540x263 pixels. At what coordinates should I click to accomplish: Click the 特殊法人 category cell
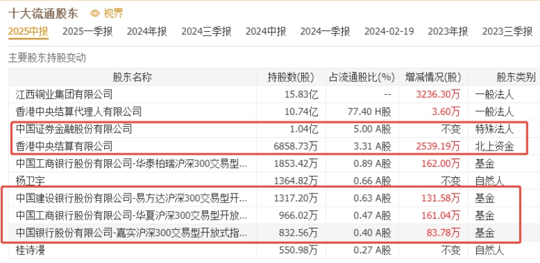pos(494,129)
